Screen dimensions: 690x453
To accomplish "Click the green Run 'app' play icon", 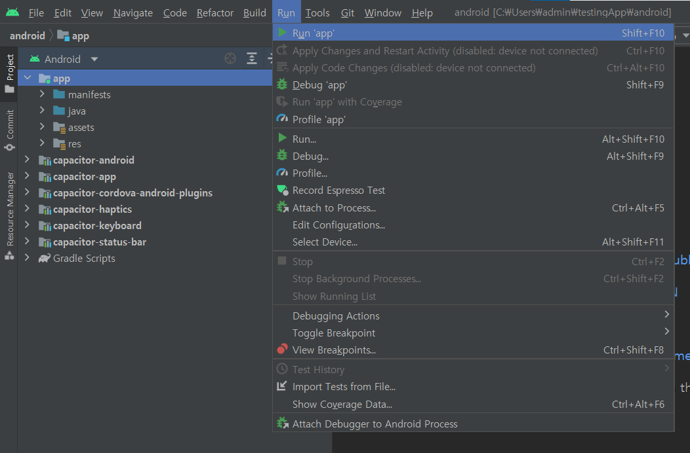I will click(283, 33).
